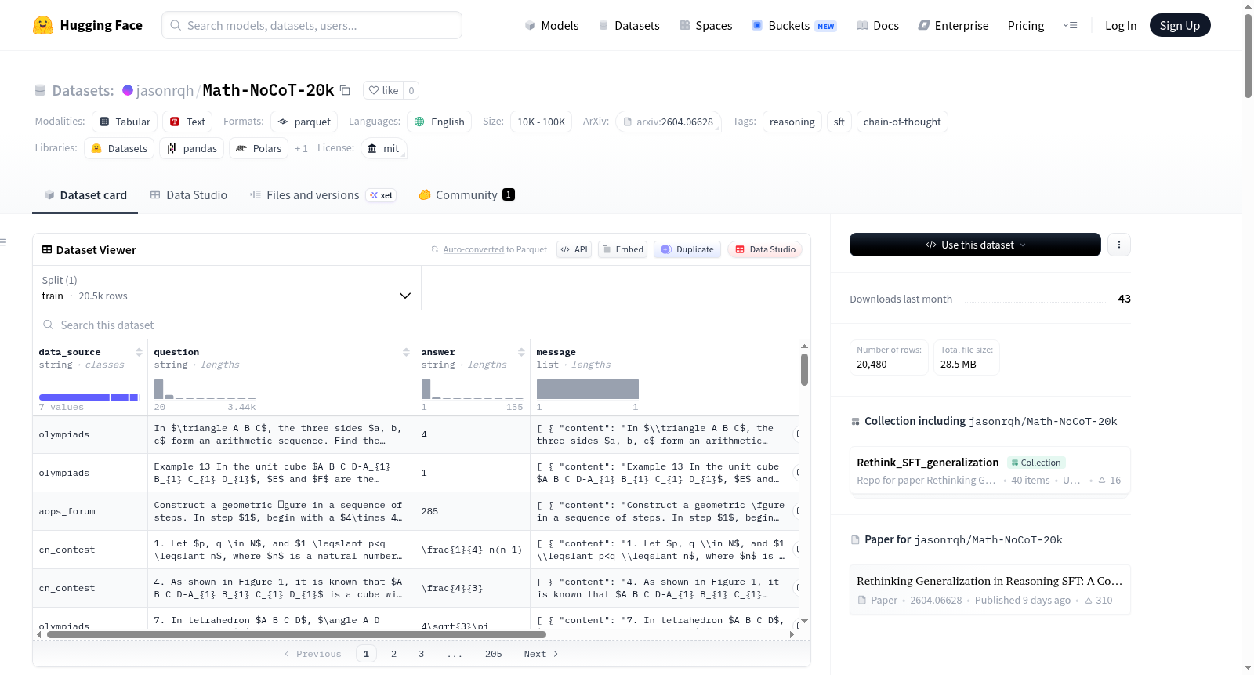Go to page 3 of results
The width and height of the screenshot is (1254, 675).
422,654
